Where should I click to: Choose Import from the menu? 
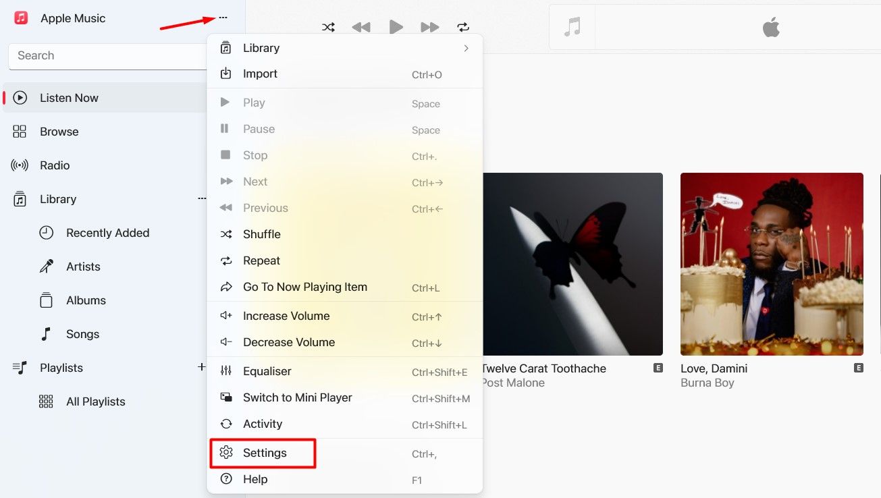pos(261,74)
